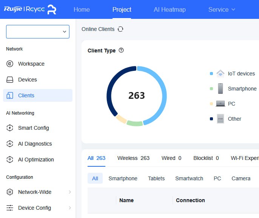The height and width of the screenshot is (218, 259).
Task: Filter clients by All type
Action: [x=95, y=178]
